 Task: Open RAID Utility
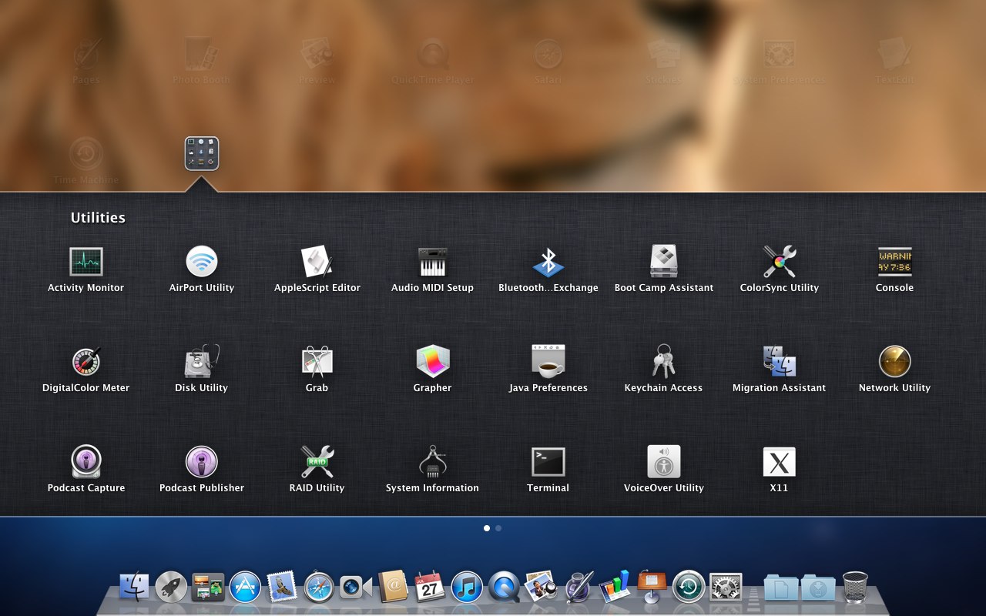click(317, 462)
